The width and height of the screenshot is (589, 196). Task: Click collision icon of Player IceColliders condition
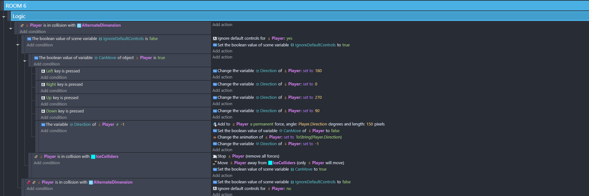36,157
